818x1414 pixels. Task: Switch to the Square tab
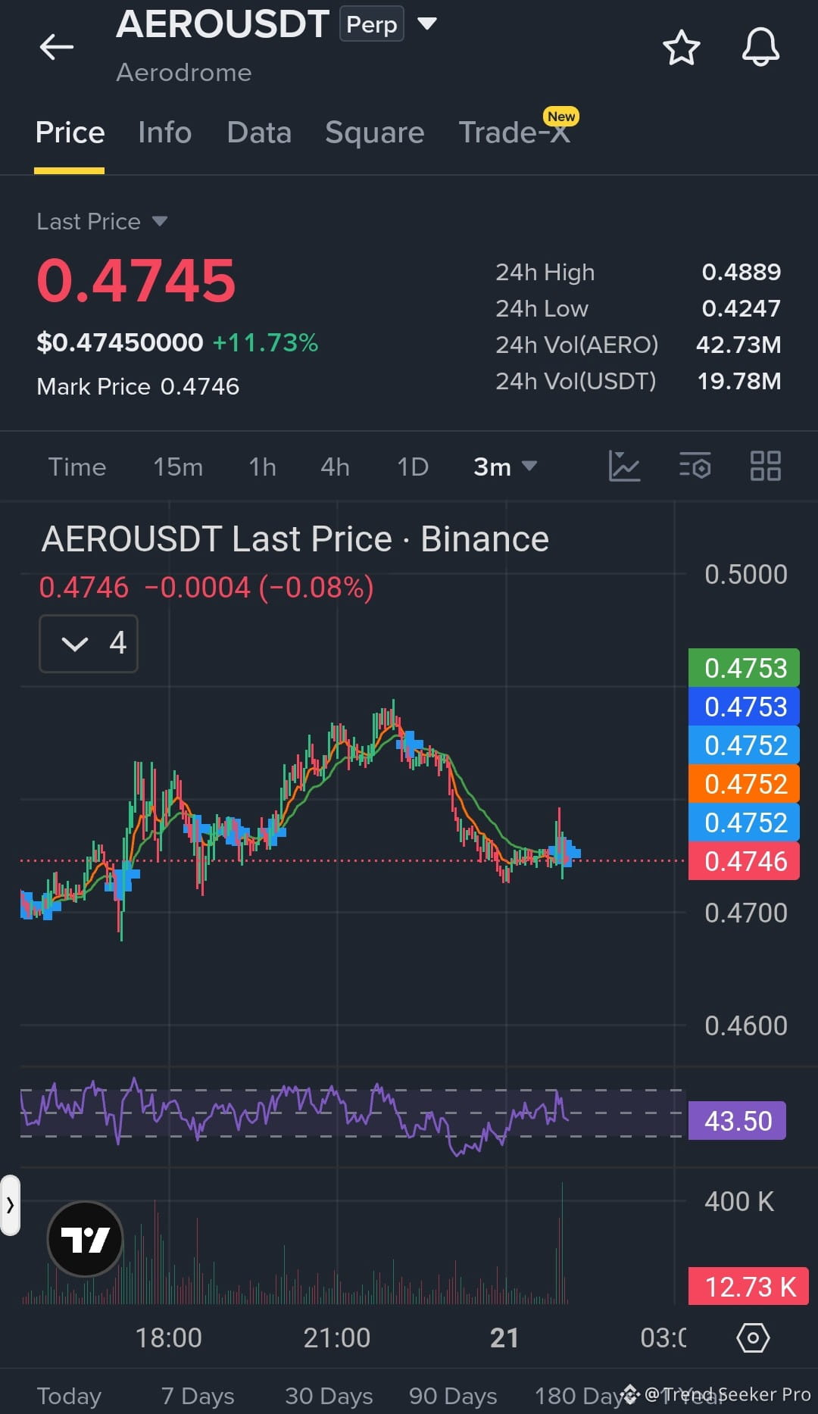[374, 133]
